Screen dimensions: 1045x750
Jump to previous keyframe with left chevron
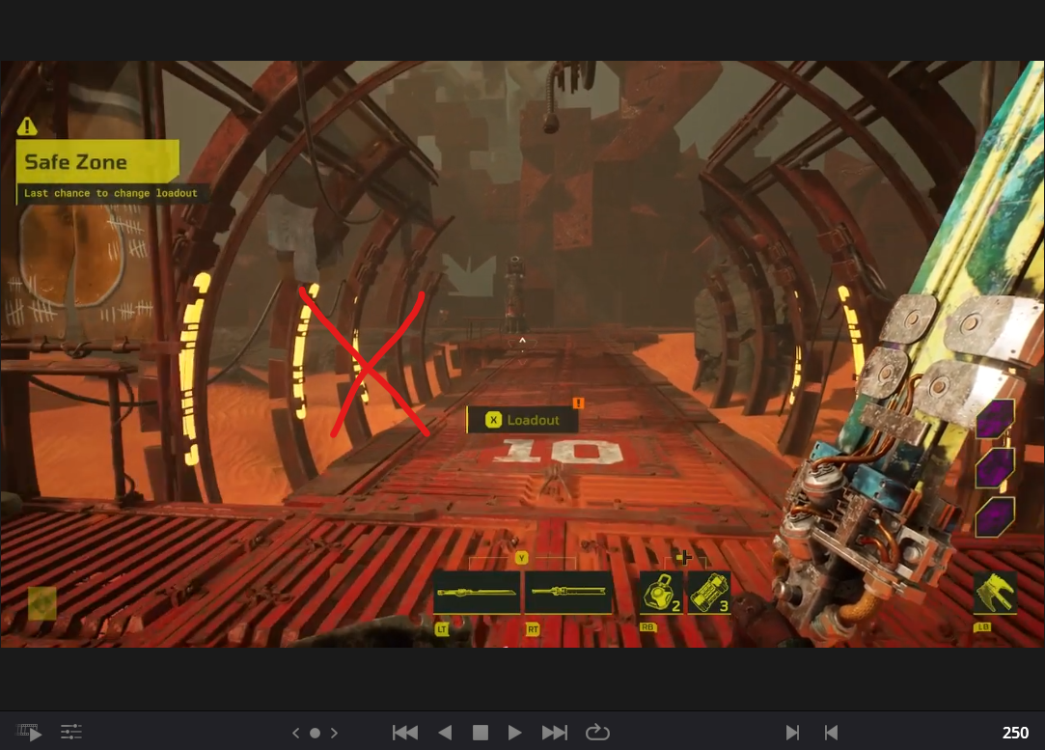click(296, 733)
